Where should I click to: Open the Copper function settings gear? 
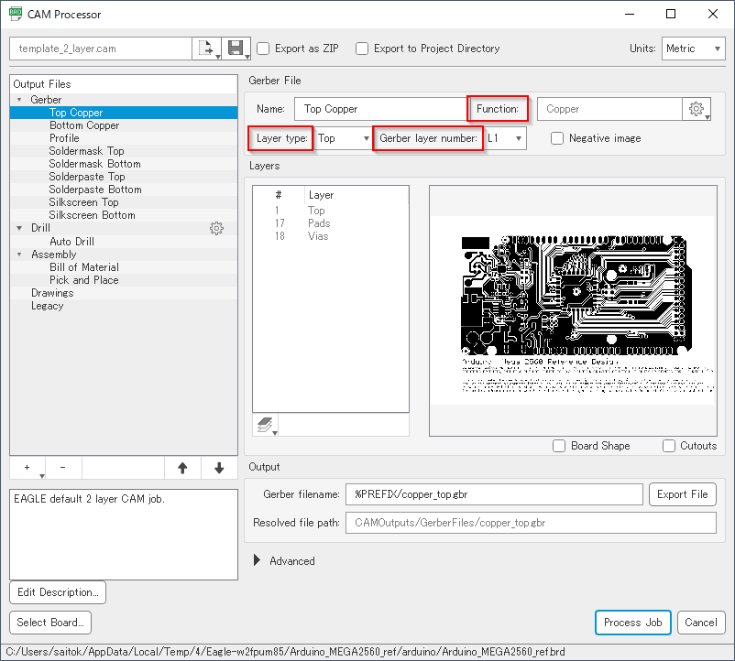[697, 108]
